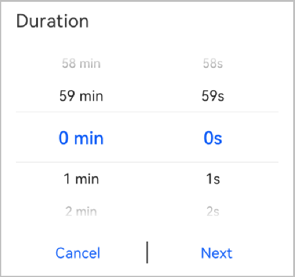Viewport: 295px width, 277px height.
Task: Choose the faded 58s option
Action: pyautogui.click(x=213, y=63)
